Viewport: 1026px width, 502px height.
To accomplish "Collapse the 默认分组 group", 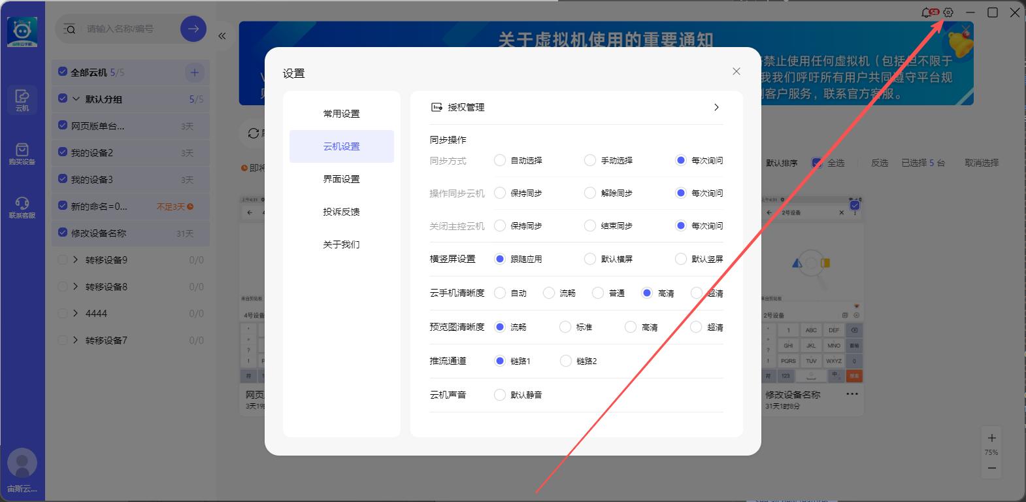I will [x=76, y=99].
